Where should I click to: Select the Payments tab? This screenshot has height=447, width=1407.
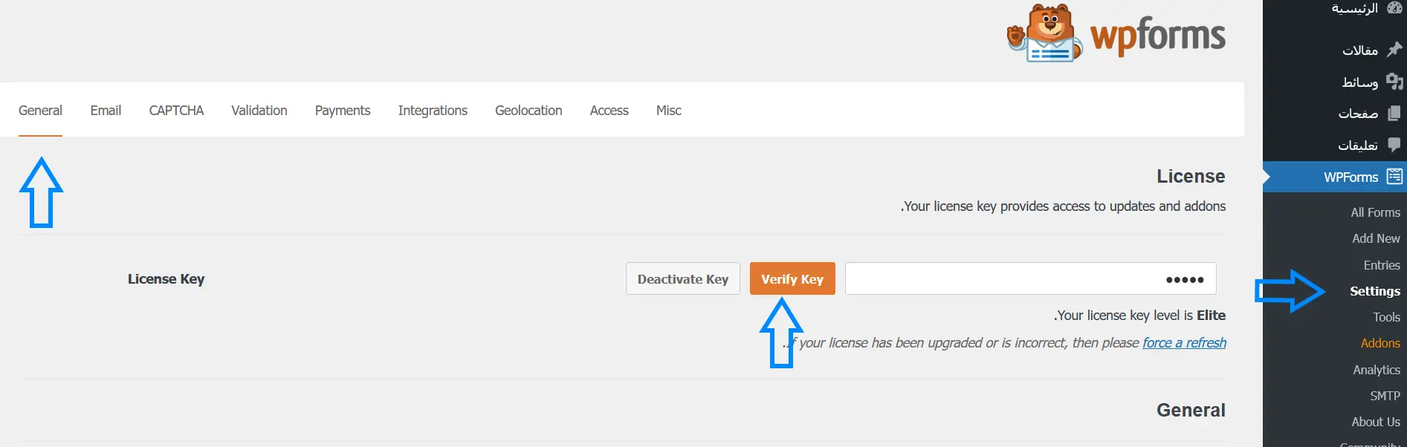coord(343,111)
